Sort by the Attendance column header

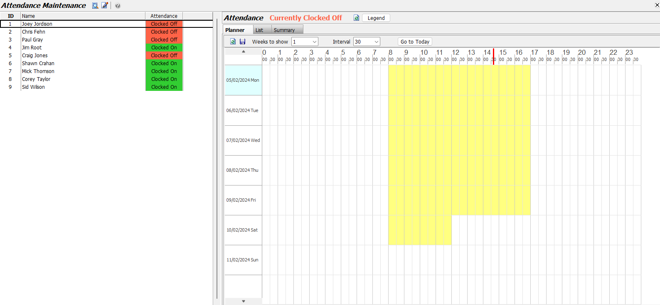pyautogui.click(x=164, y=16)
